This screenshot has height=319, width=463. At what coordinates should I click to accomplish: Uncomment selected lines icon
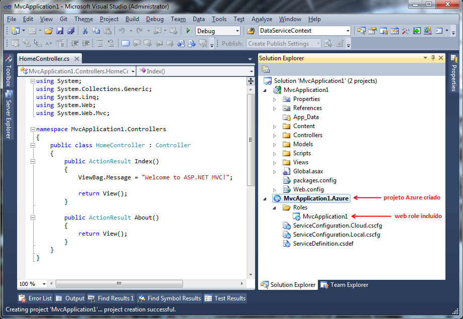pos(111,44)
